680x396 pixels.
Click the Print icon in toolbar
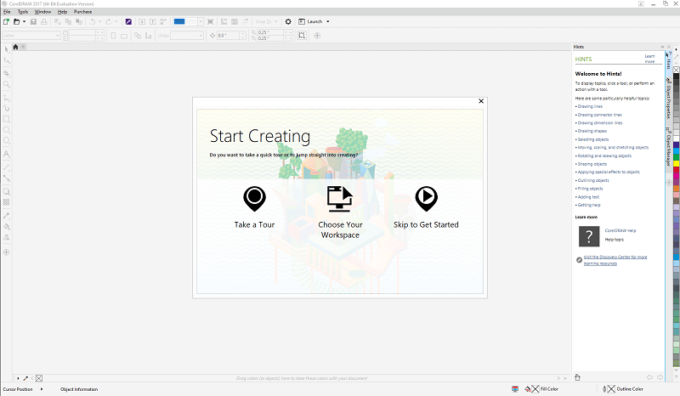(x=44, y=21)
